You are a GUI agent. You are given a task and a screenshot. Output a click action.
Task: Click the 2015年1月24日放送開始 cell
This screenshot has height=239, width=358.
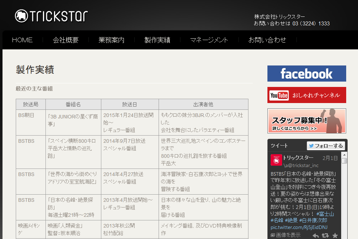[x=130, y=123]
